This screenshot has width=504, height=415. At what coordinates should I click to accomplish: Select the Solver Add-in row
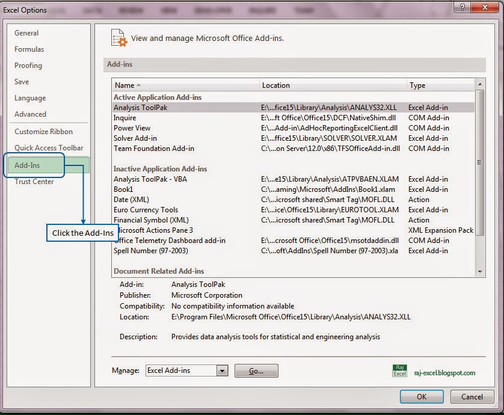293,138
